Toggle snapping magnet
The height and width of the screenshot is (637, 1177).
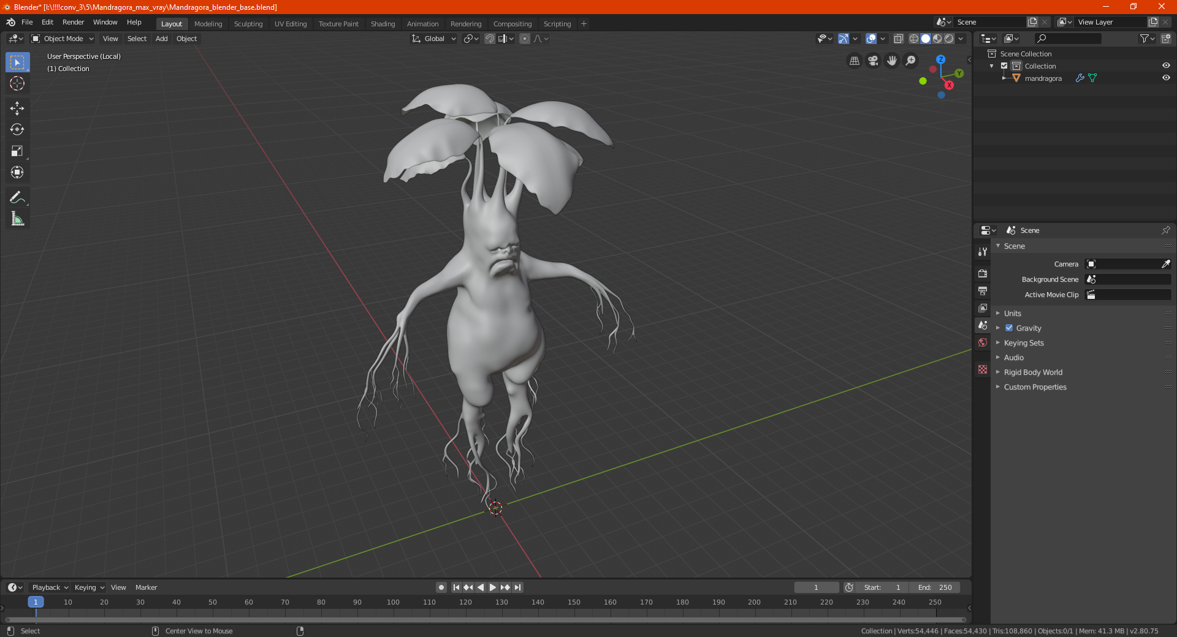tap(490, 39)
